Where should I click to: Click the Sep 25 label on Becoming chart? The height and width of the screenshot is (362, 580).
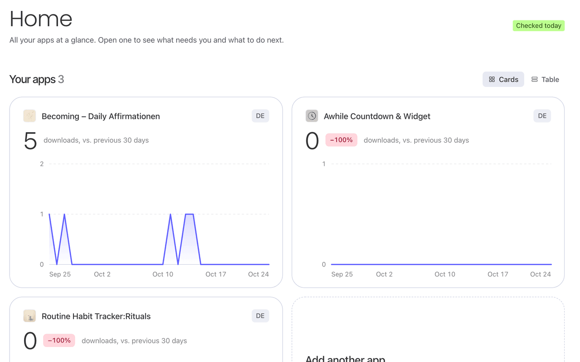click(60, 274)
